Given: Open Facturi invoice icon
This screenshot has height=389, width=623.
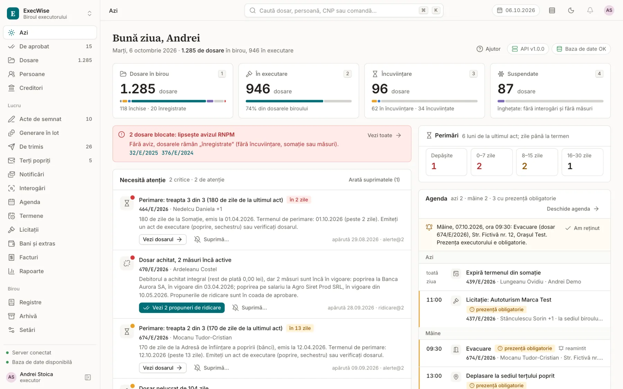Looking at the screenshot, I should click(x=11, y=257).
